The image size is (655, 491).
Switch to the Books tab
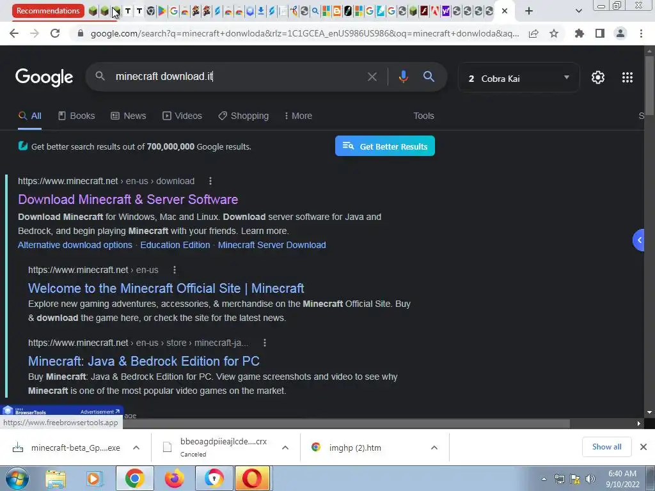tap(77, 116)
